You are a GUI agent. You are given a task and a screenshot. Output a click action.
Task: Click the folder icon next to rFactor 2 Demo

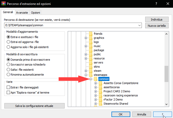[100, 99]
